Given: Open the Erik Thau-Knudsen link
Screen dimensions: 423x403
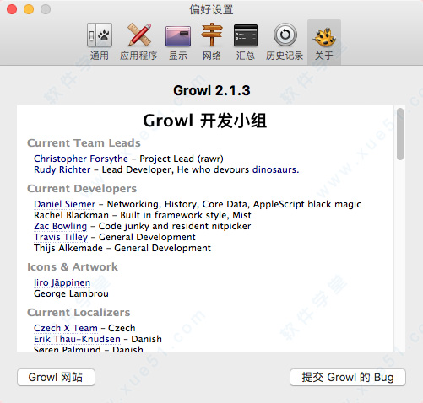Looking at the screenshot, I should pos(77,339).
